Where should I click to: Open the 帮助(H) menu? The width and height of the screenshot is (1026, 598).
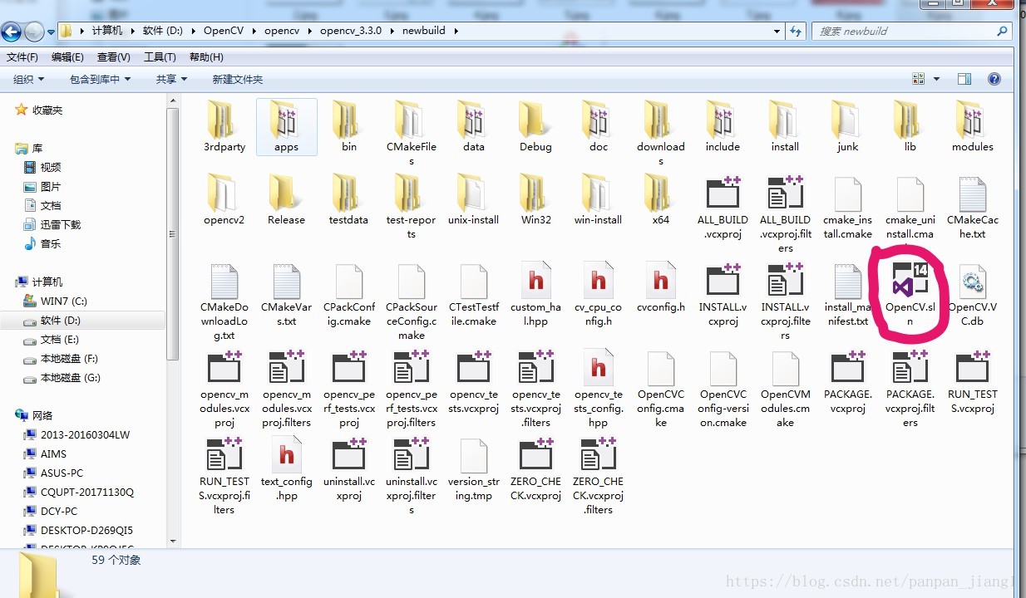(x=206, y=57)
